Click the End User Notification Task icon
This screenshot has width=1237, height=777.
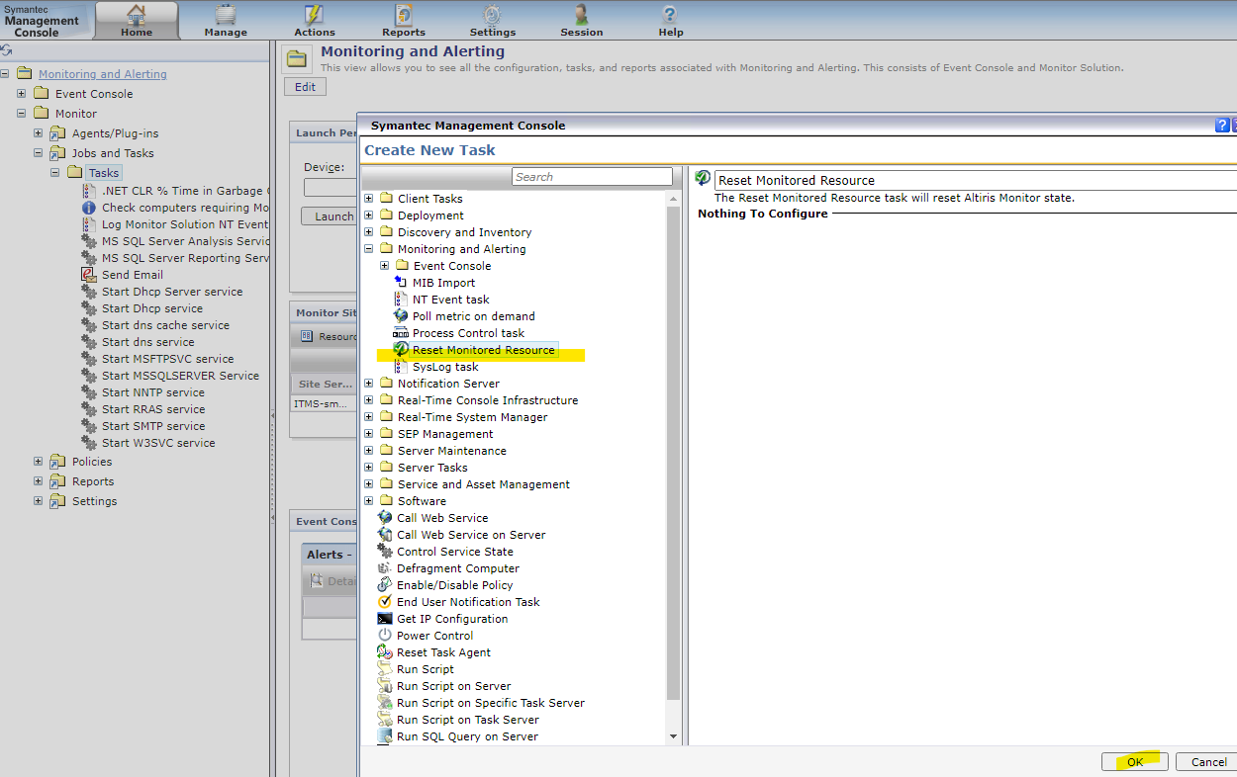point(385,602)
